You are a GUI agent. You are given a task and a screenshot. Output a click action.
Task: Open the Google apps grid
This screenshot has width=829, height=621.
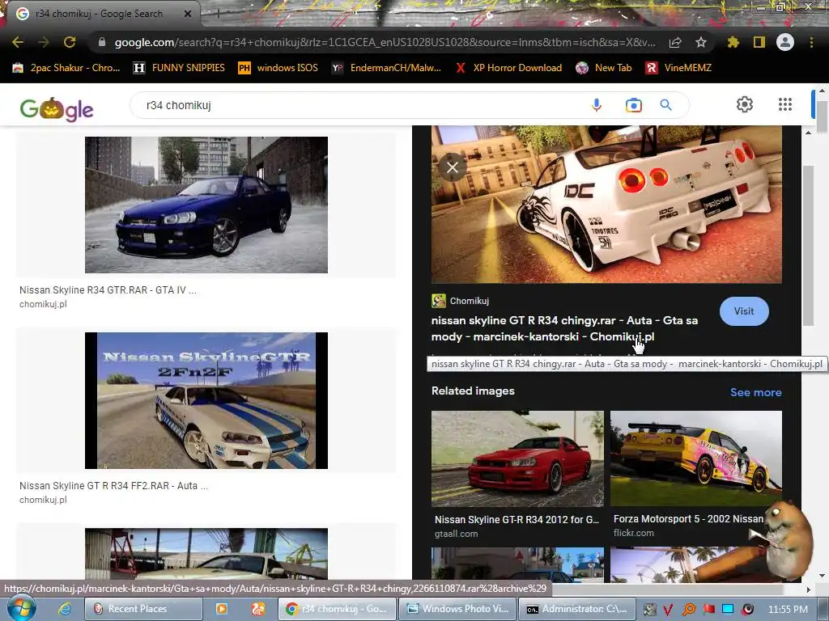[785, 104]
